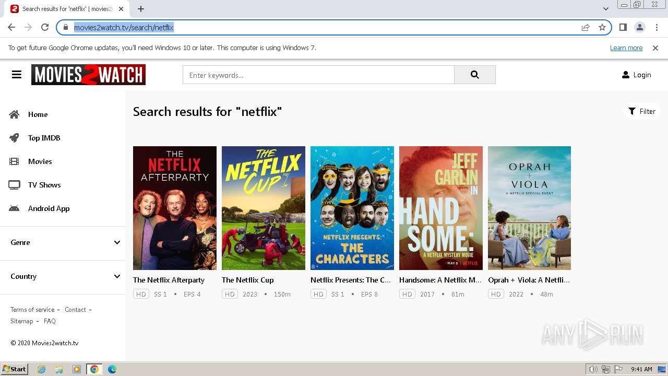Open the Sitemap link
This screenshot has height=376, width=668.
tap(22, 321)
